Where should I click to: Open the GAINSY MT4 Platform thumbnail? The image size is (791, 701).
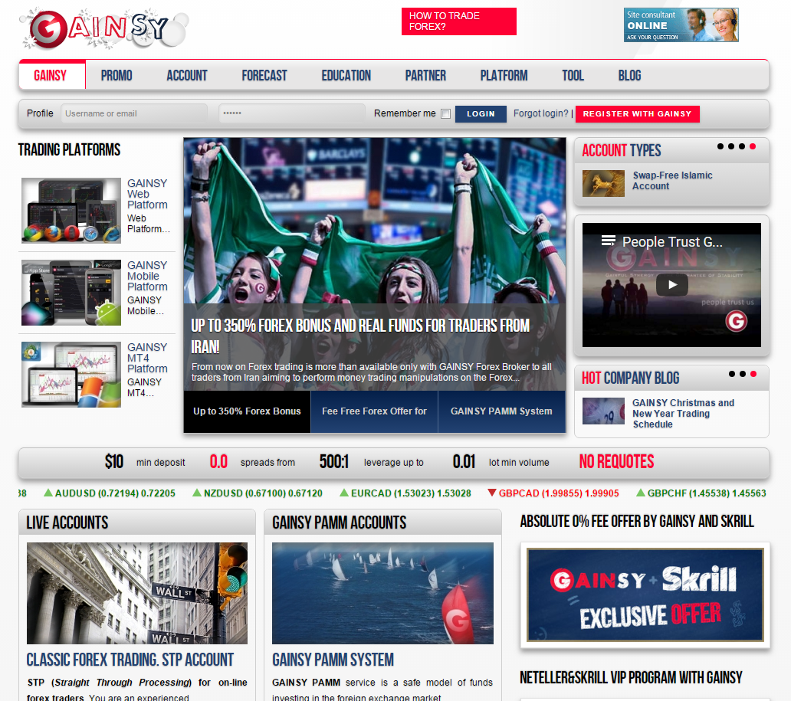click(x=71, y=375)
